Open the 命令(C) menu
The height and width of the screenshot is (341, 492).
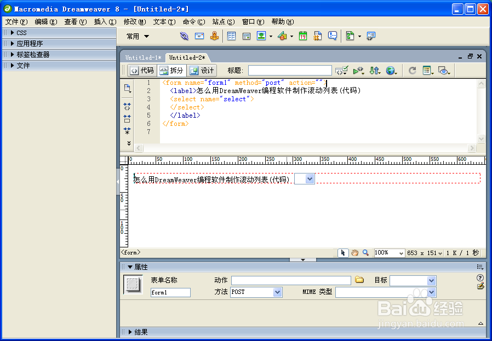(194, 22)
